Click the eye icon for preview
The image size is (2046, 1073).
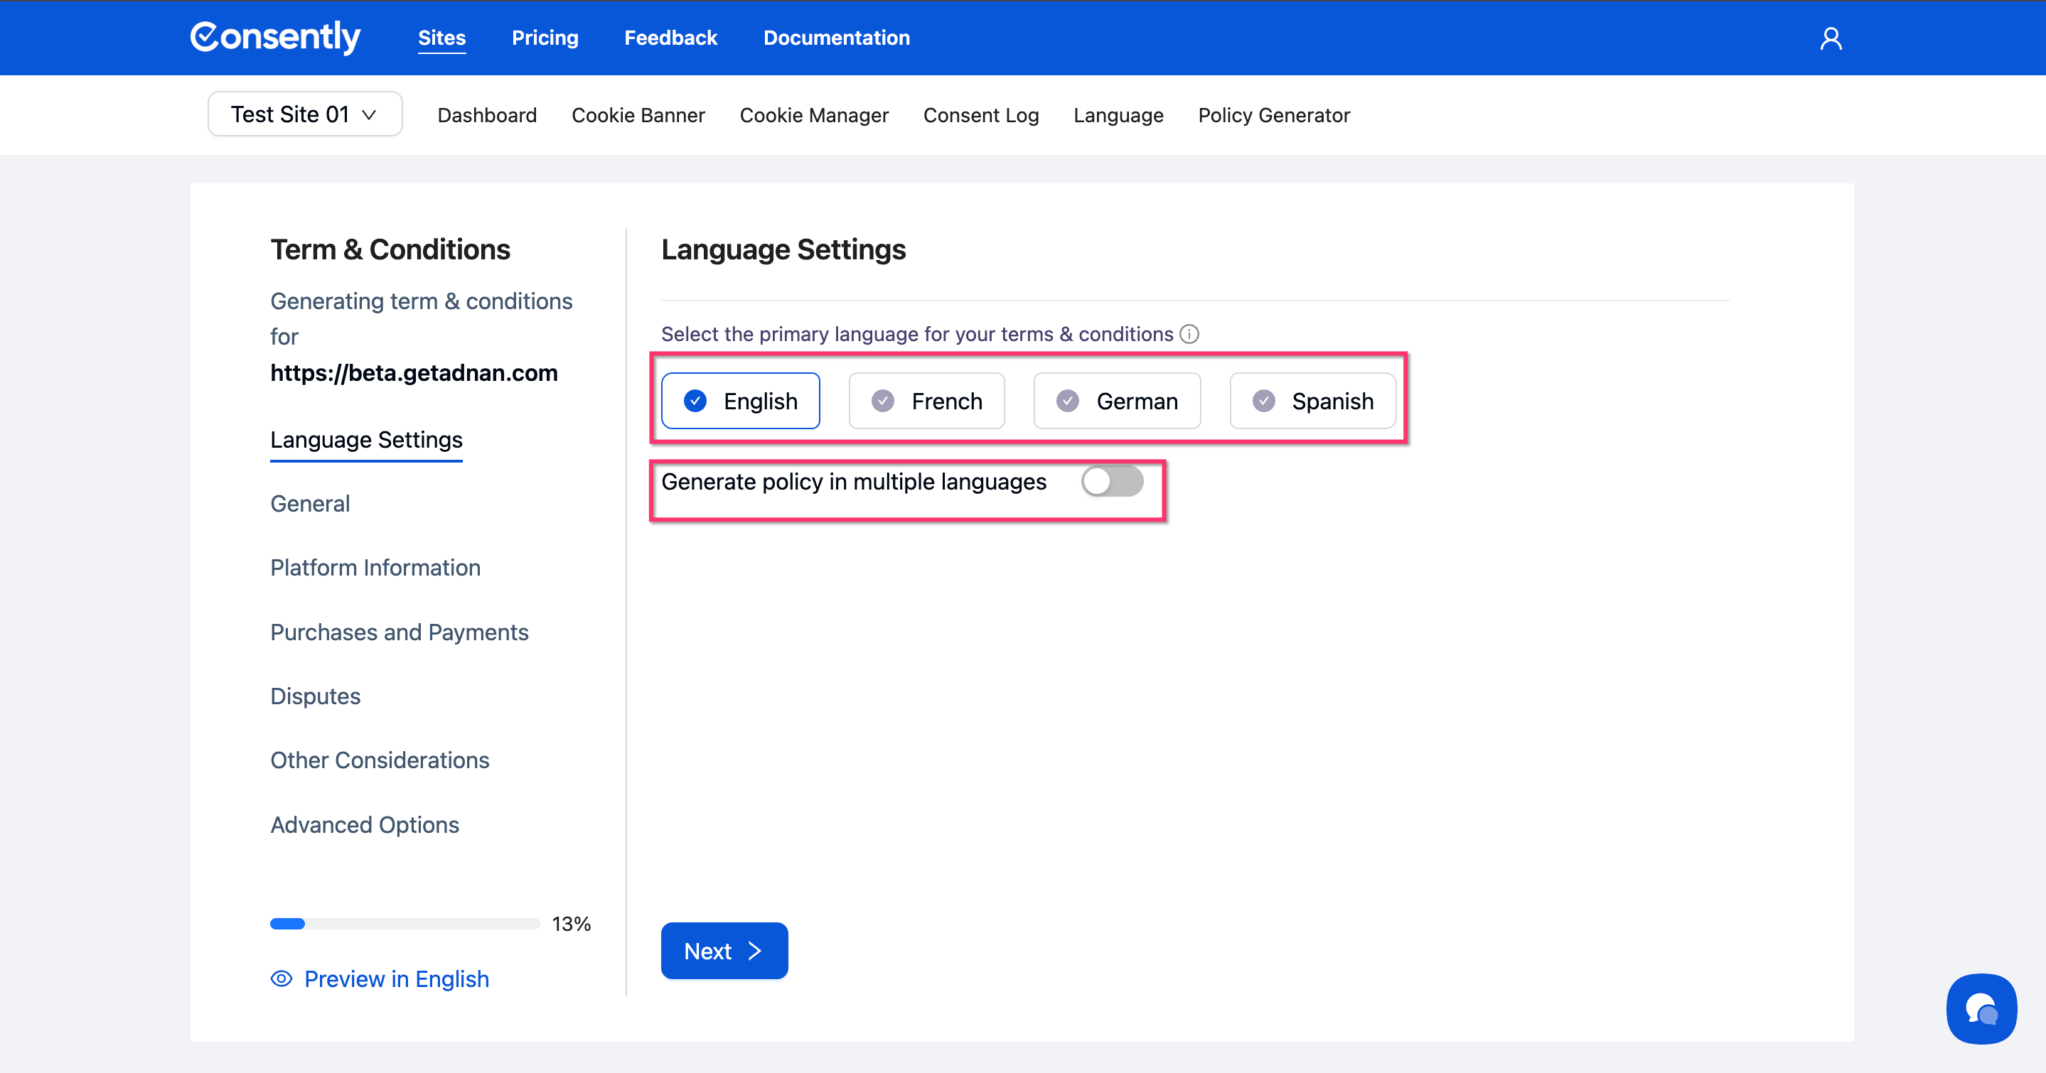[x=282, y=978]
